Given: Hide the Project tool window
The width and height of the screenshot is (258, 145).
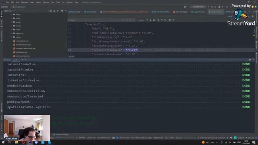Looking at the screenshot, I should (65, 11).
